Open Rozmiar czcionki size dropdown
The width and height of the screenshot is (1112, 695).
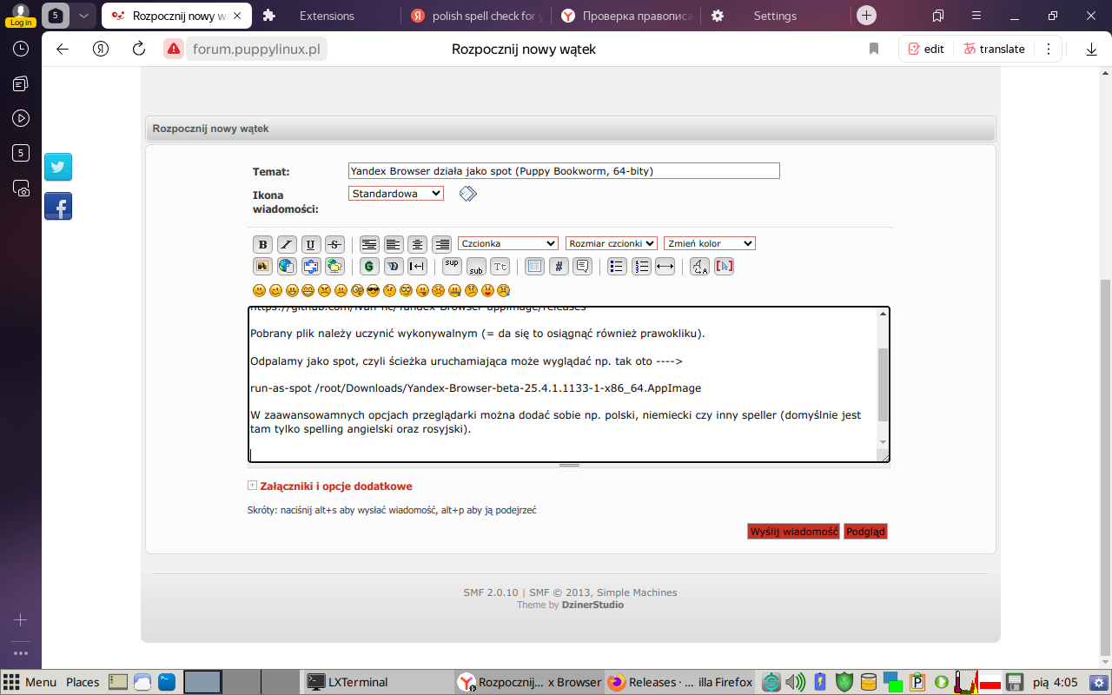click(612, 243)
